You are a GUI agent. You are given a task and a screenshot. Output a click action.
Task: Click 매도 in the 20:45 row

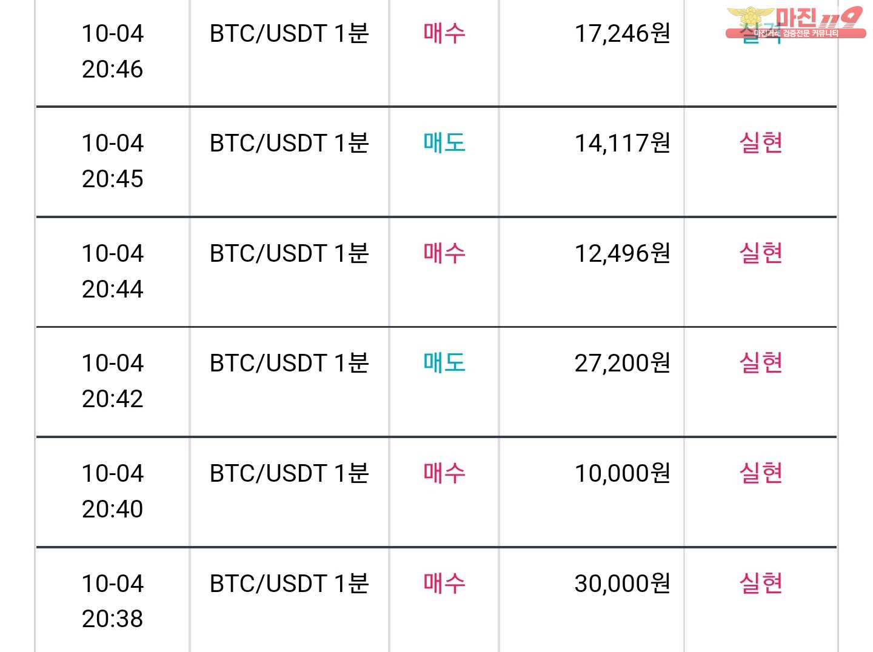(x=444, y=143)
